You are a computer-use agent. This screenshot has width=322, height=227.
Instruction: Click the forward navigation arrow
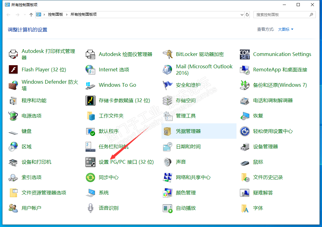pyautogui.click(x=18, y=14)
